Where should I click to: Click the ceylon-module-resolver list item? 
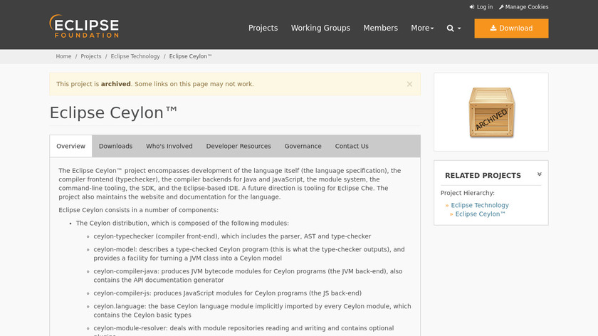(x=243, y=330)
